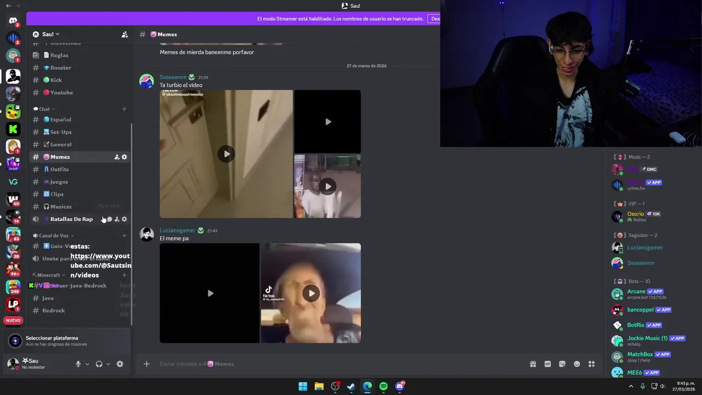The height and width of the screenshot is (395, 702).
Task: Create invite for the Memes channel
Action: [x=117, y=157]
